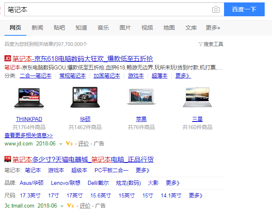
Task: Select the 15英寸 size link
Action: [126, 196]
